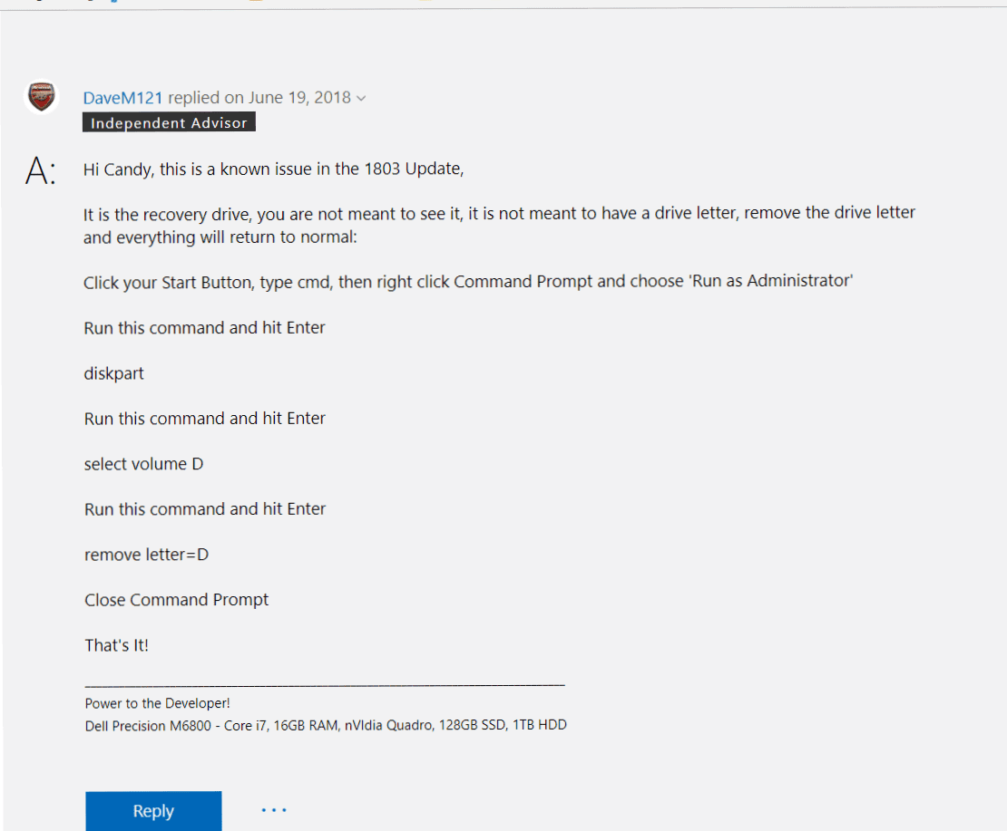This screenshot has width=1007, height=831.
Task: Open the three-dot more options menu
Action: tap(273, 810)
